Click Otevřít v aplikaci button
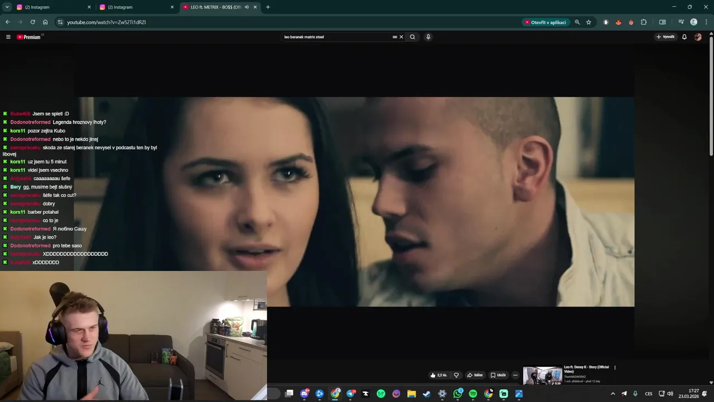Screen dimensions: 714x402 click(x=545, y=22)
